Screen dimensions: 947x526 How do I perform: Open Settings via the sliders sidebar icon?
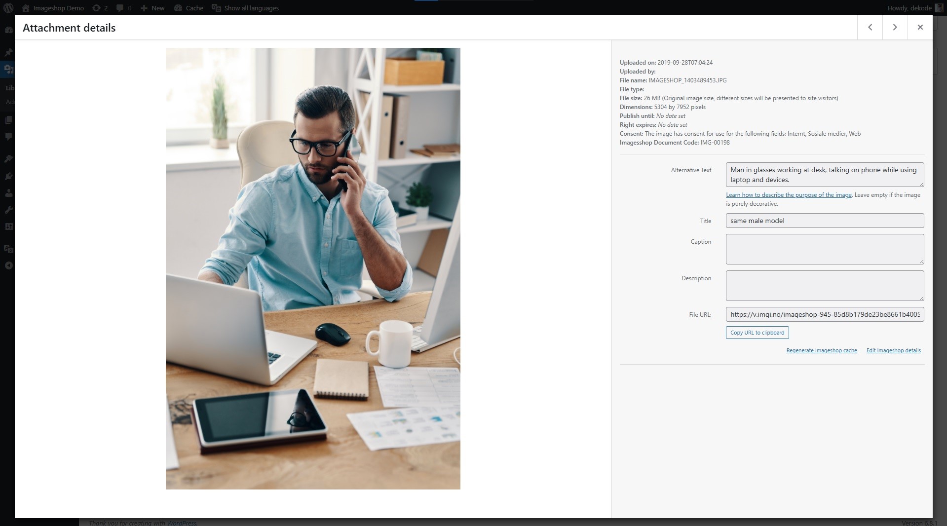(8, 226)
